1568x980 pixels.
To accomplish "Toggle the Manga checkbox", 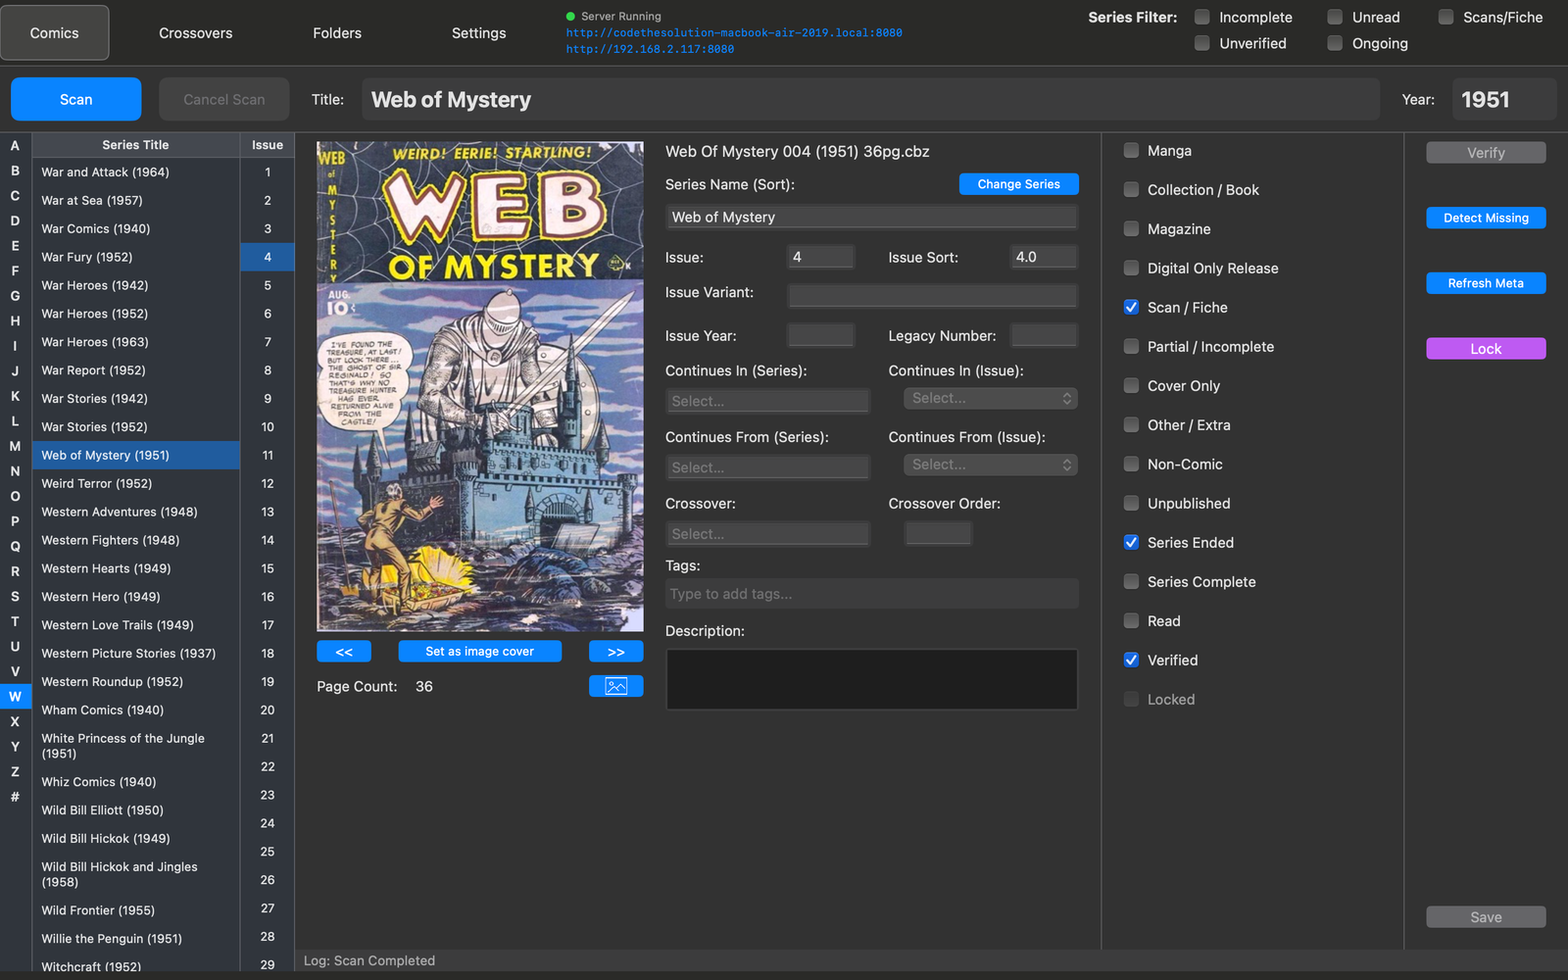I will [x=1131, y=151].
